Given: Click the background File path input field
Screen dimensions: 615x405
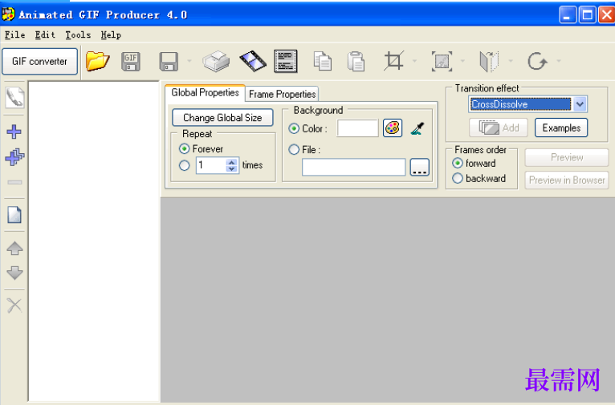Looking at the screenshot, I should click(353, 168).
